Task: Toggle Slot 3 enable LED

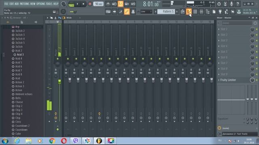Action: tap(257, 40)
